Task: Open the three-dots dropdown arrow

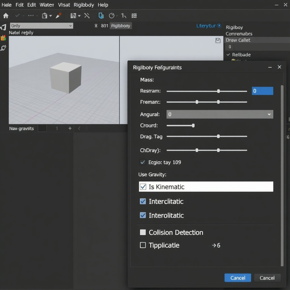Action: tap(37, 16)
